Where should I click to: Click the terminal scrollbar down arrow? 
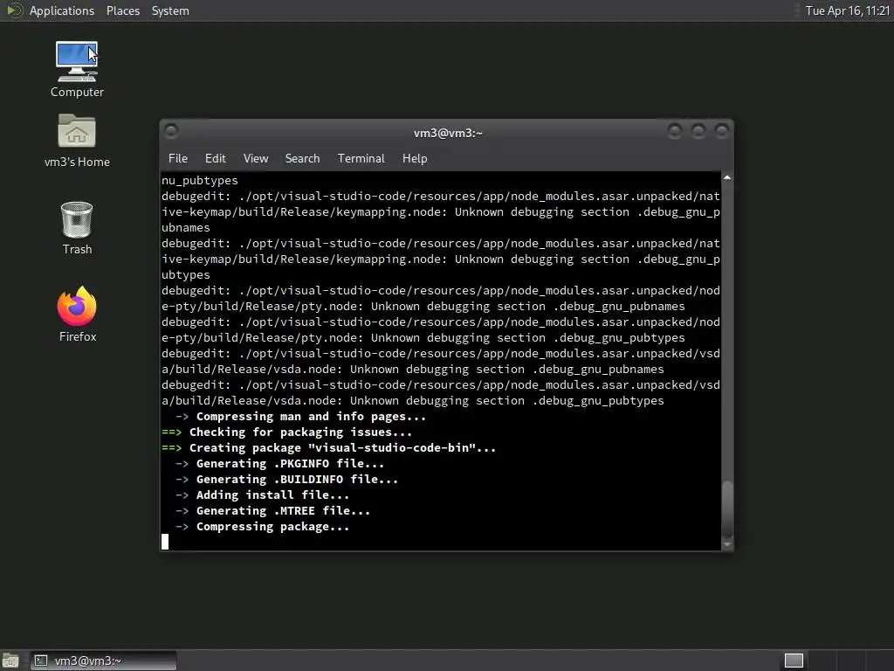(x=727, y=544)
